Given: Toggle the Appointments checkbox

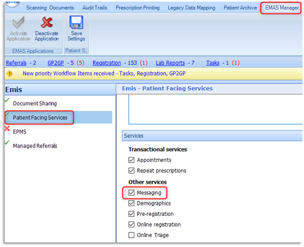Looking at the screenshot, I should click(x=131, y=160).
